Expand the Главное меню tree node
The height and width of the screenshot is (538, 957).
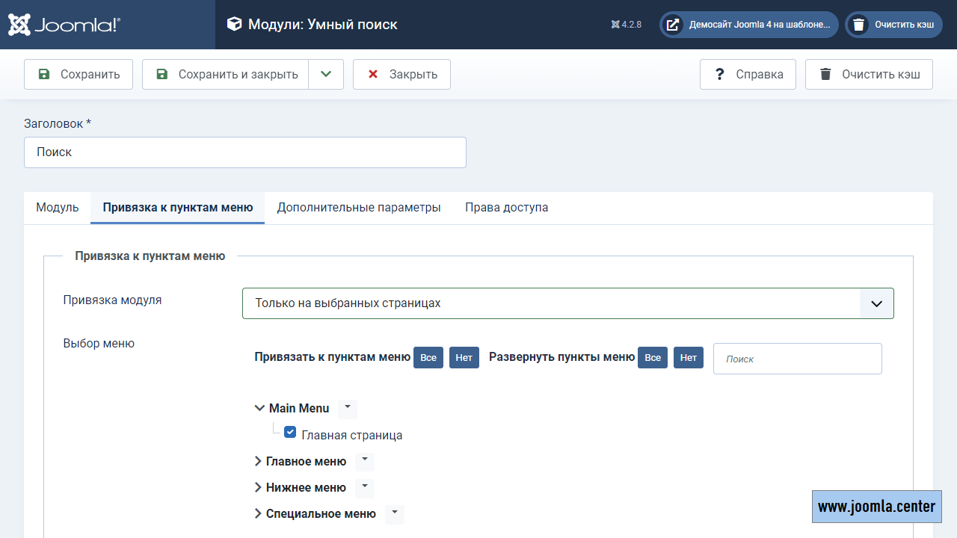(x=258, y=462)
